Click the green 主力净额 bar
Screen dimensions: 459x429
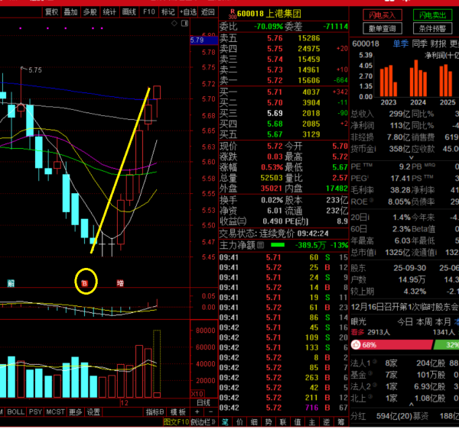pyautogui.click(x=278, y=245)
